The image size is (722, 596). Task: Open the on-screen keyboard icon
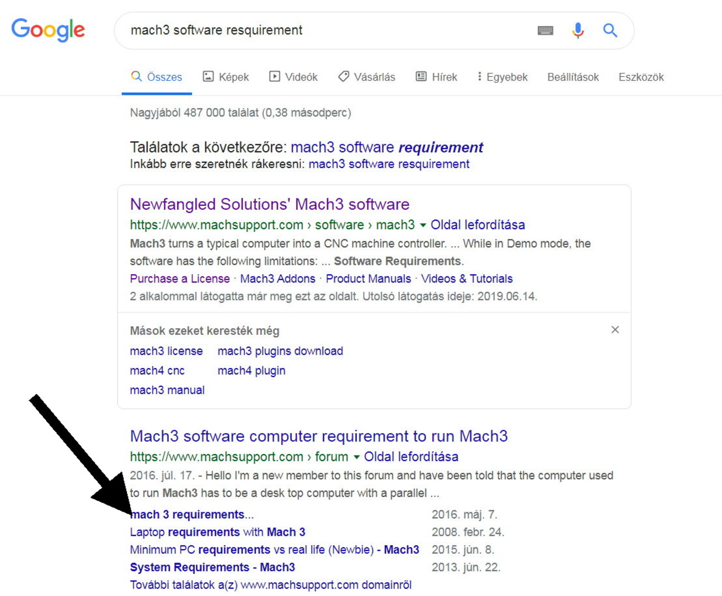click(545, 30)
